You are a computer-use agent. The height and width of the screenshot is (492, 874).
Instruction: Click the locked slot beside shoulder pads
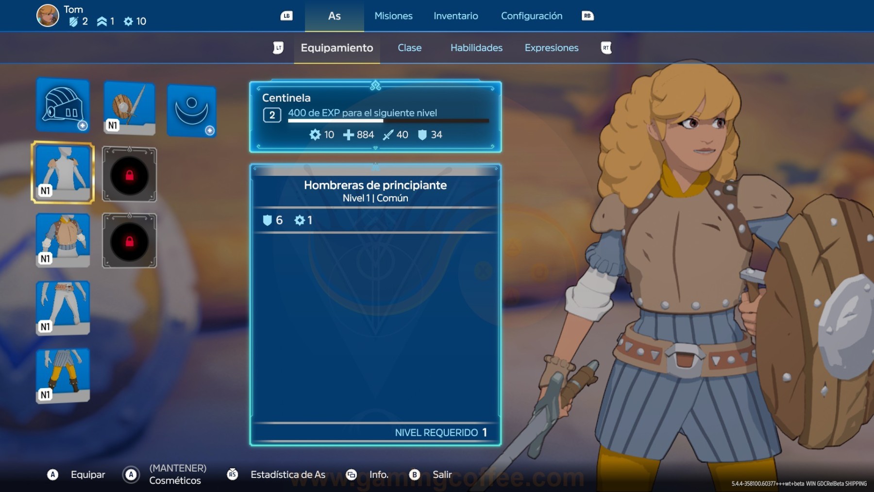tap(129, 174)
